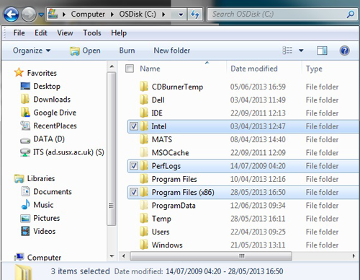Select the Program Files folder icon

click(144, 179)
